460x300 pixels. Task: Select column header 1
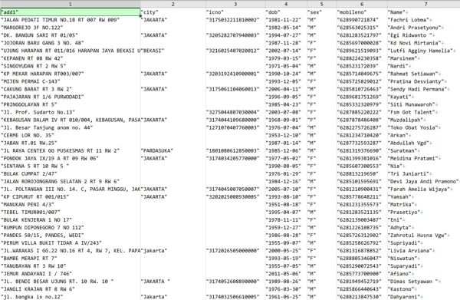tap(70, 4)
